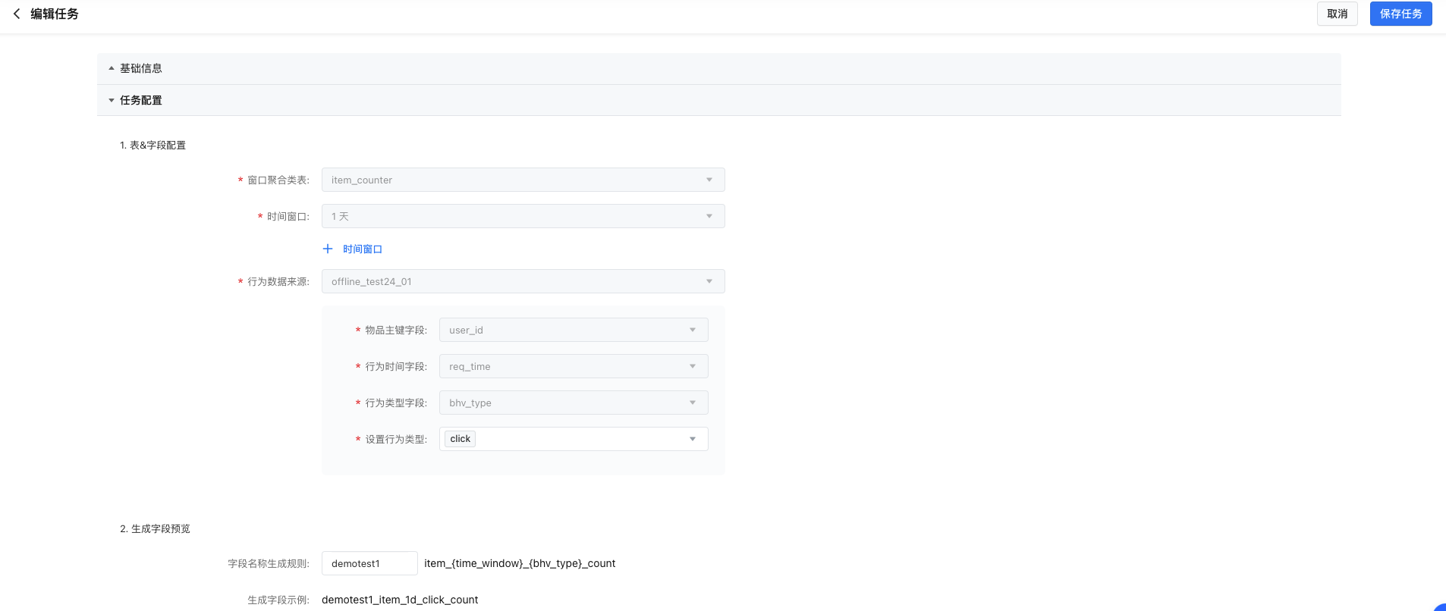Click the 1. 表&字段配置 heading
The height and width of the screenshot is (611, 1446).
[152, 145]
